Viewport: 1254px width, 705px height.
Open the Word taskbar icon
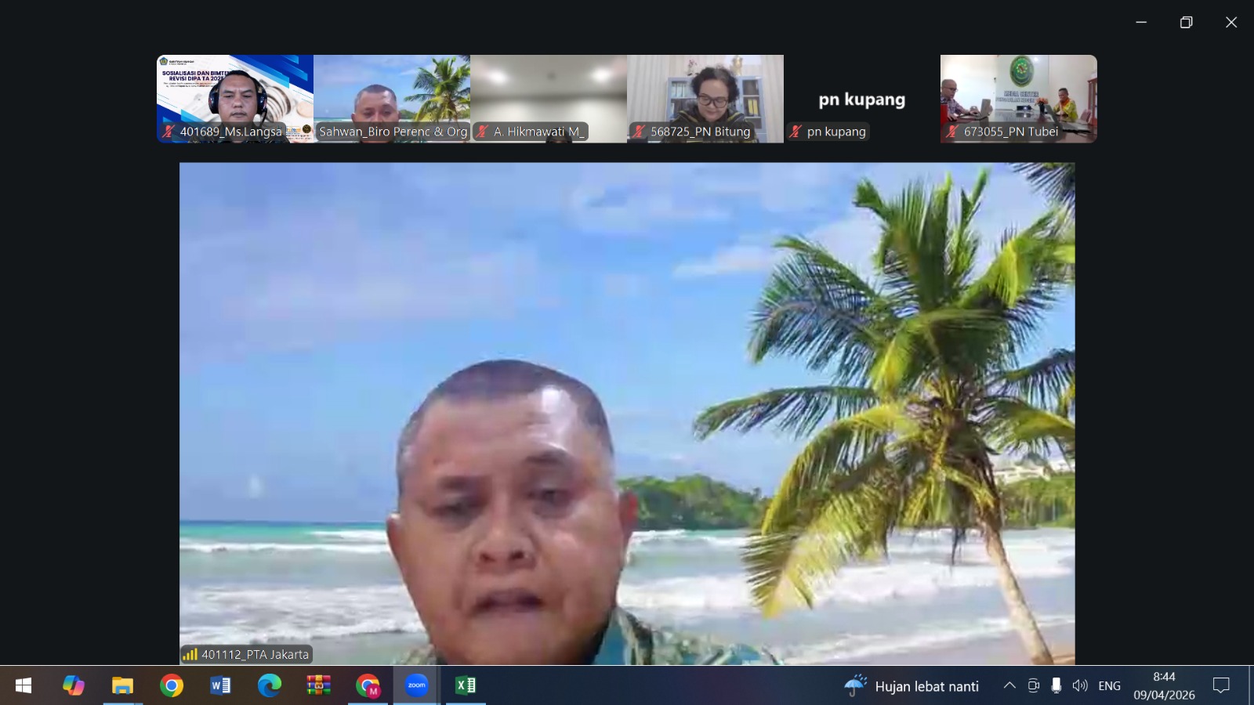point(220,685)
